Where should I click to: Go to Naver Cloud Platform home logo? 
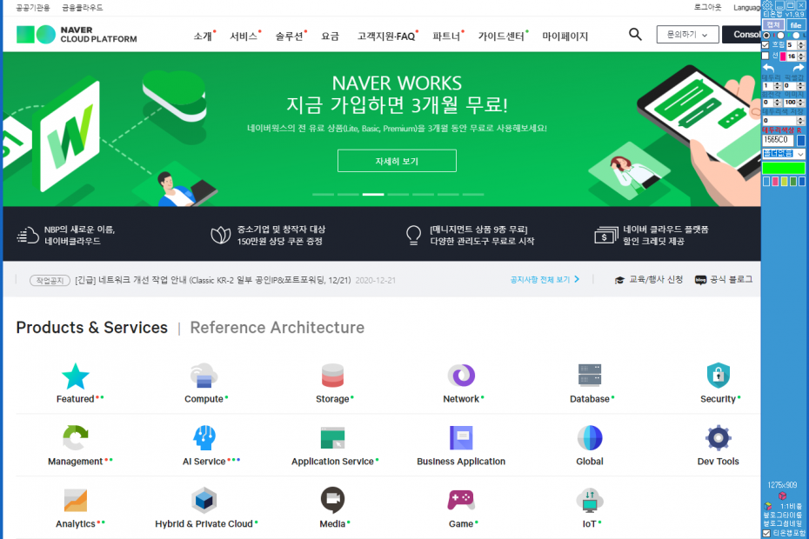coord(77,35)
